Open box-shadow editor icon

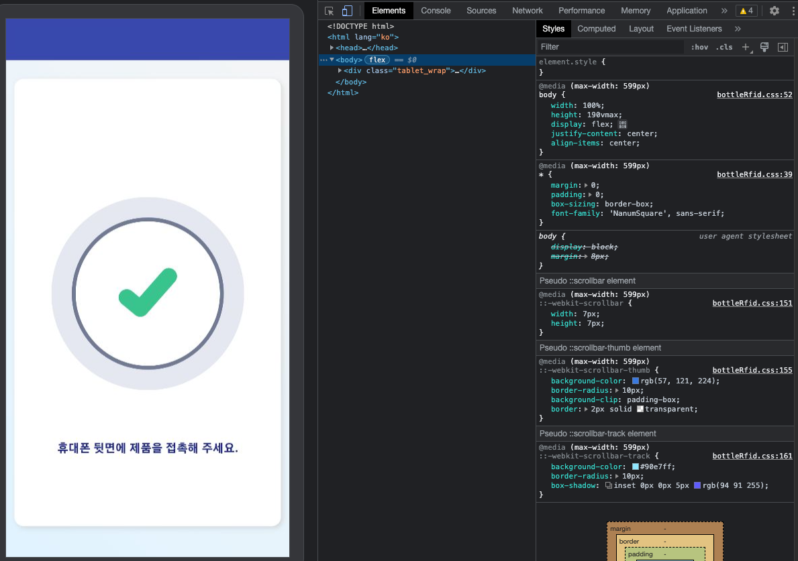608,486
